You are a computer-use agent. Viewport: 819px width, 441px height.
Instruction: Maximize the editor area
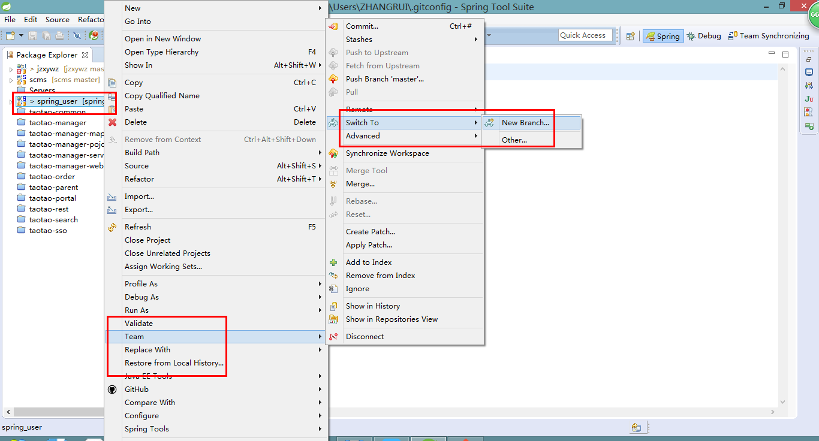tap(785, 54)
